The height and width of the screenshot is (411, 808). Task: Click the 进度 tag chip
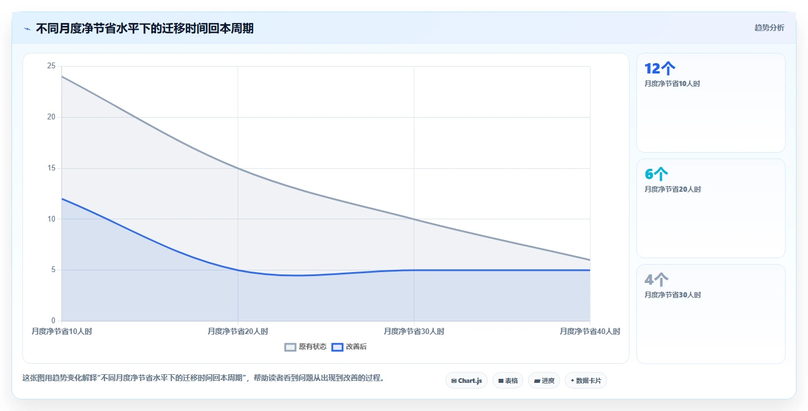click(x=544, y=381)
